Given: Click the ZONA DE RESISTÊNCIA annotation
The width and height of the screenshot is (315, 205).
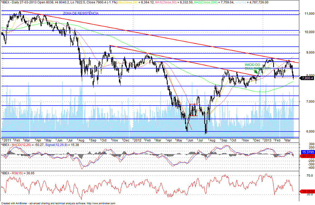Looking at the screenshot, I should (81, 13).
